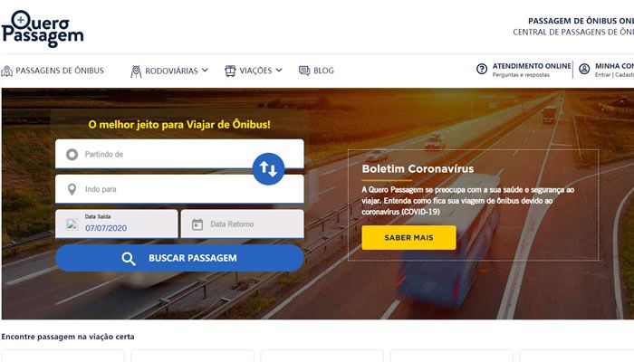Click the Buscar Passagem button
This screenshot has height=362, width=634.
(x=179, y=258)
